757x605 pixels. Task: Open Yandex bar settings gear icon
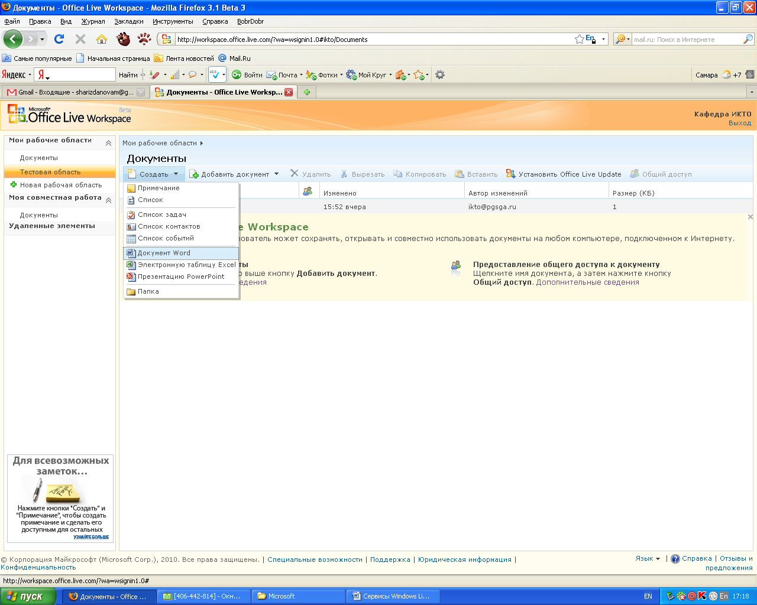pos(439,74)
